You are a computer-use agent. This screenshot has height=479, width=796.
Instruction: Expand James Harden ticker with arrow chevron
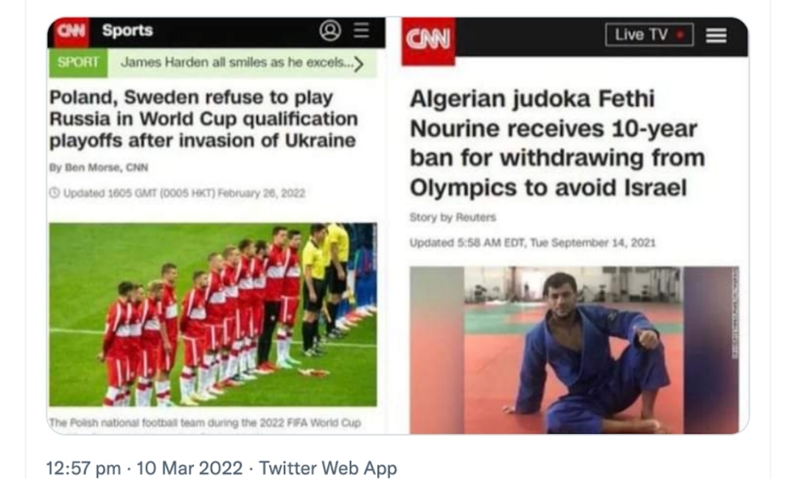(x=359, y=64)
